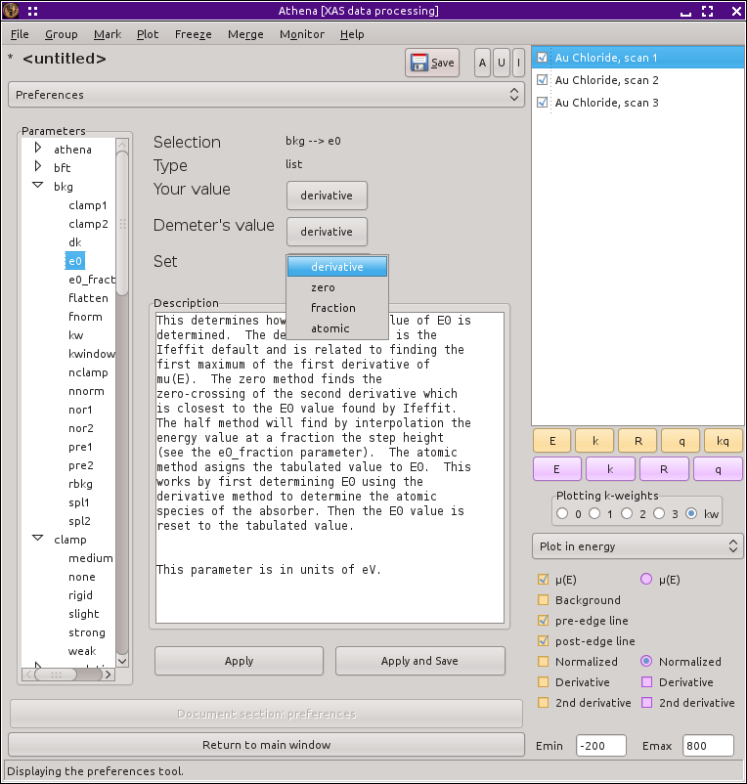Choose atomic from the Set list
Image resolution: width=747 pixels, height=784 pixels.
pos(330,328)
